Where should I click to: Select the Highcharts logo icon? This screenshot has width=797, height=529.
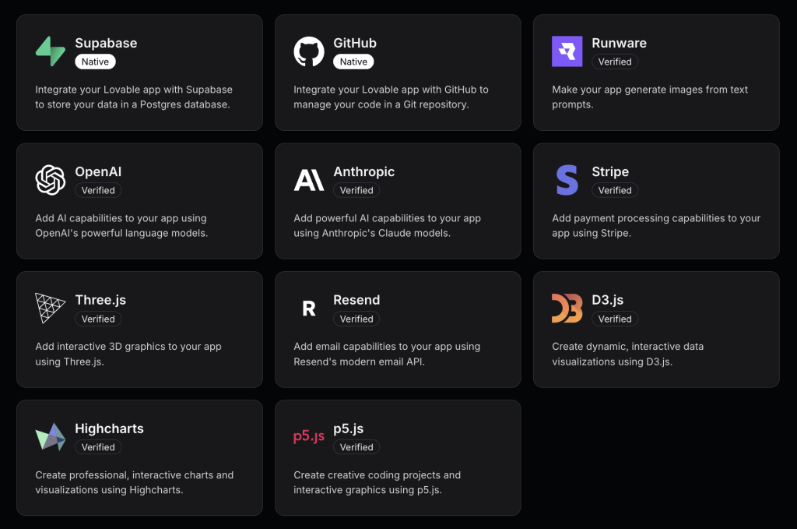coord(50,436)
